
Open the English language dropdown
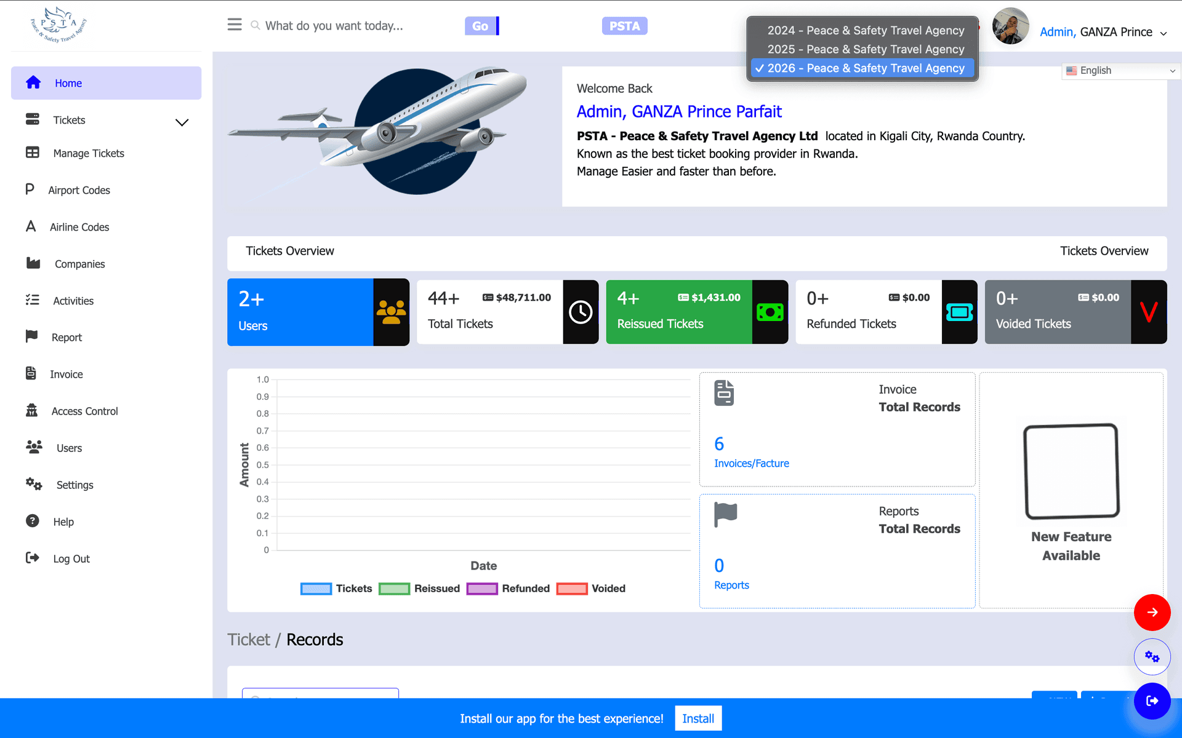(1121, 71)
